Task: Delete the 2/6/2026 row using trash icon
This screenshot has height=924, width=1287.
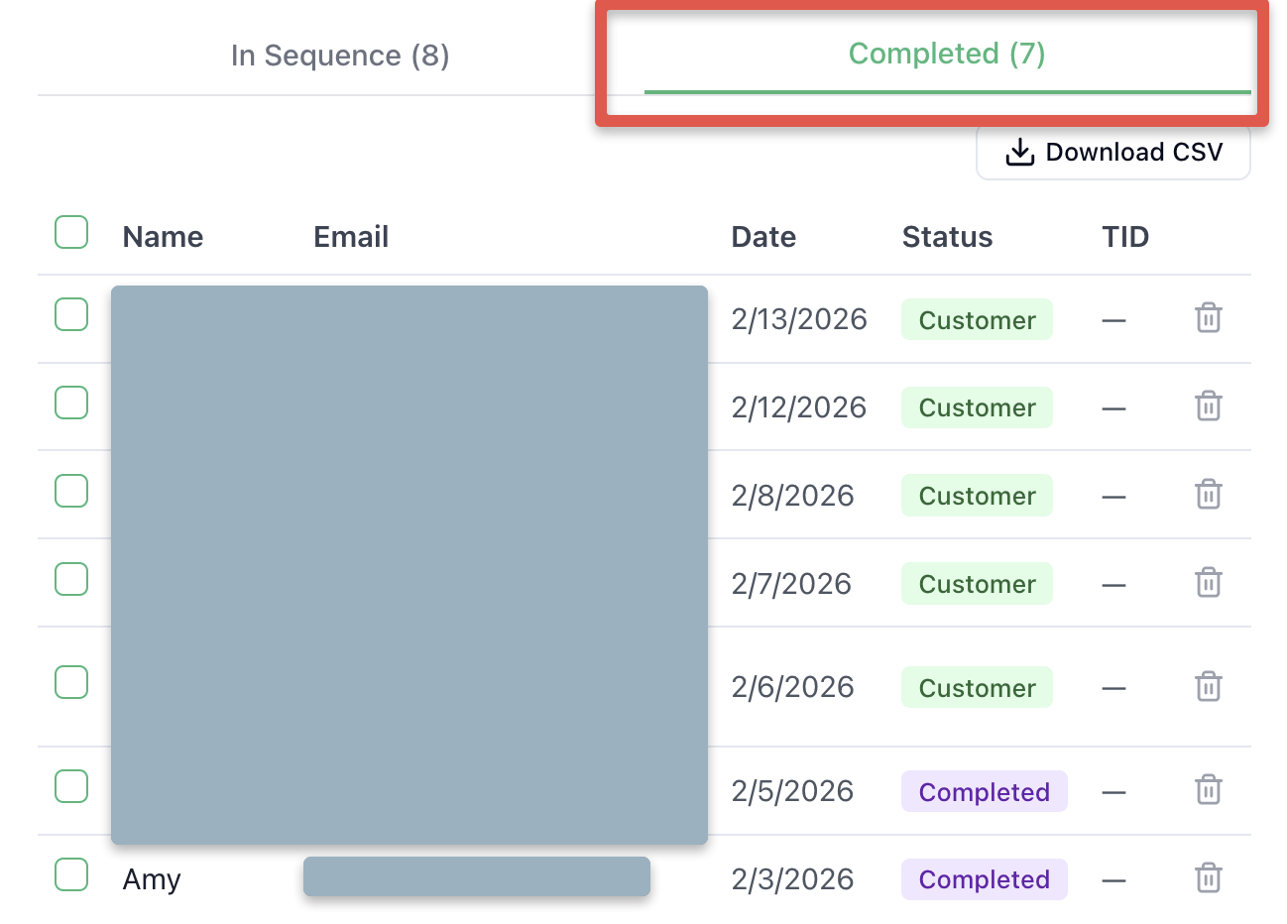Action: coord(1208,686)
